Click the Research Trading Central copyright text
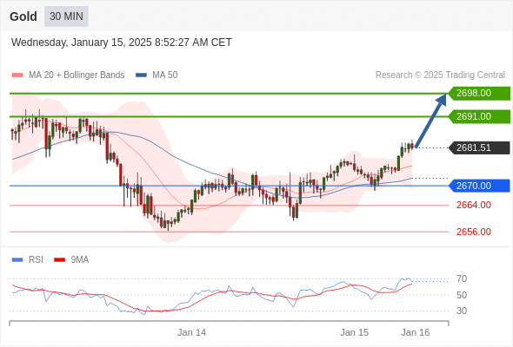The image size is (513, 347). coord(440,75)
